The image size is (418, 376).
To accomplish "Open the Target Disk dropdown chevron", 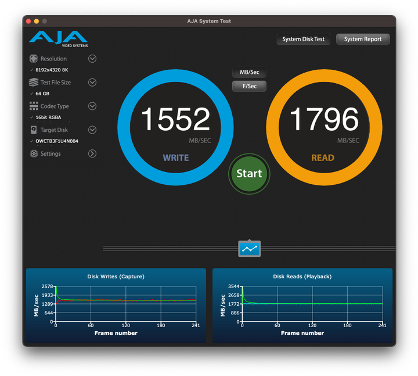I will pyautogui.click(x=92, y=130).
